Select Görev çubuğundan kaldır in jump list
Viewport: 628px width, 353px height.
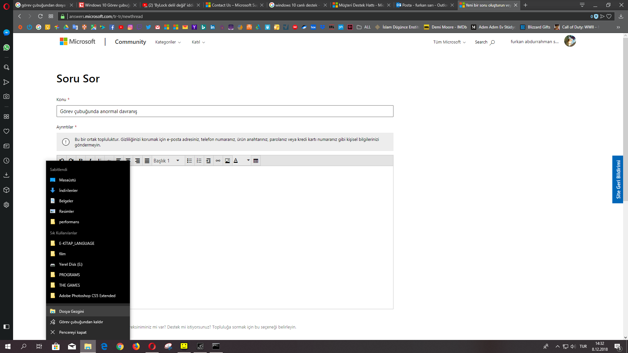(81, 322)
